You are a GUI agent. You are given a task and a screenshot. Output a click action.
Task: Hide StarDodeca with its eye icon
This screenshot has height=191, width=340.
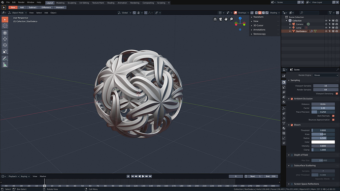point(326,31)
